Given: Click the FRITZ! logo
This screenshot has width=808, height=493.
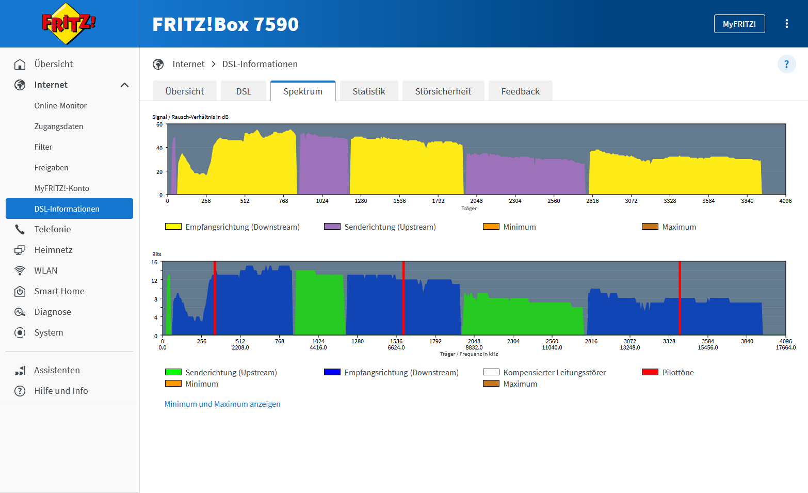Looking at the screenshot, I should [x=69, y=23].
